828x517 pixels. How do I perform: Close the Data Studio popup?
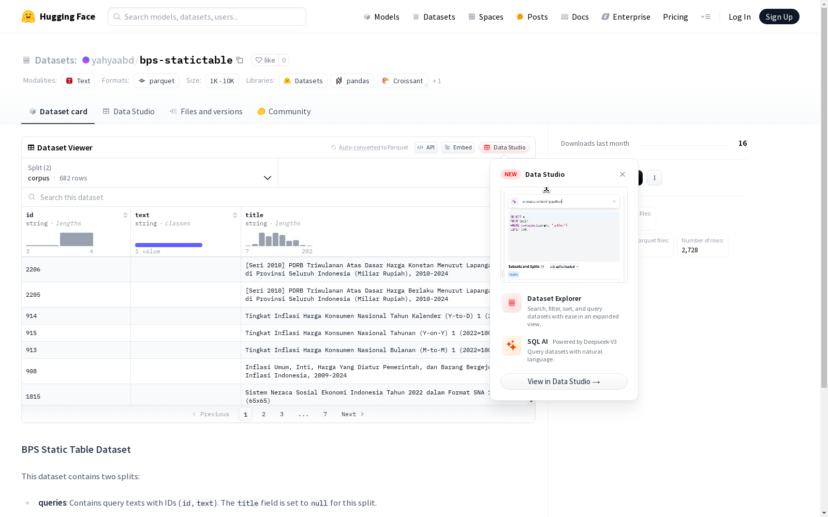click(x=623, y=174)
